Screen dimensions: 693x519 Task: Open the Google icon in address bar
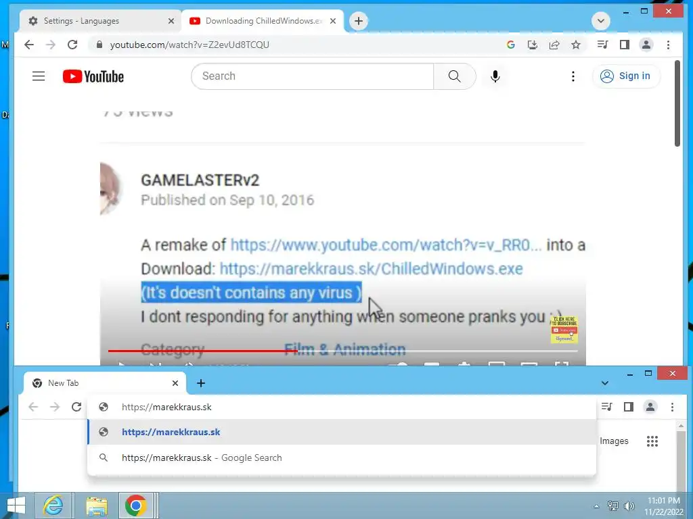511,45
